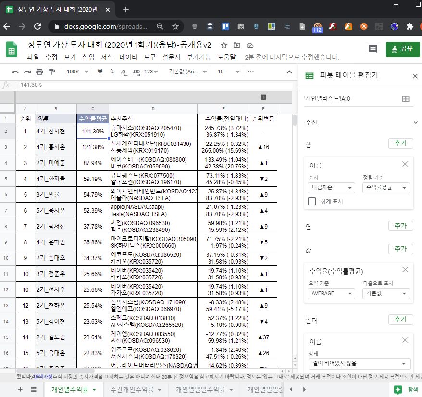Select data range grid icon
Viewport: 422px width, 397px height.
pyautogui.click(x=406, y=99)
